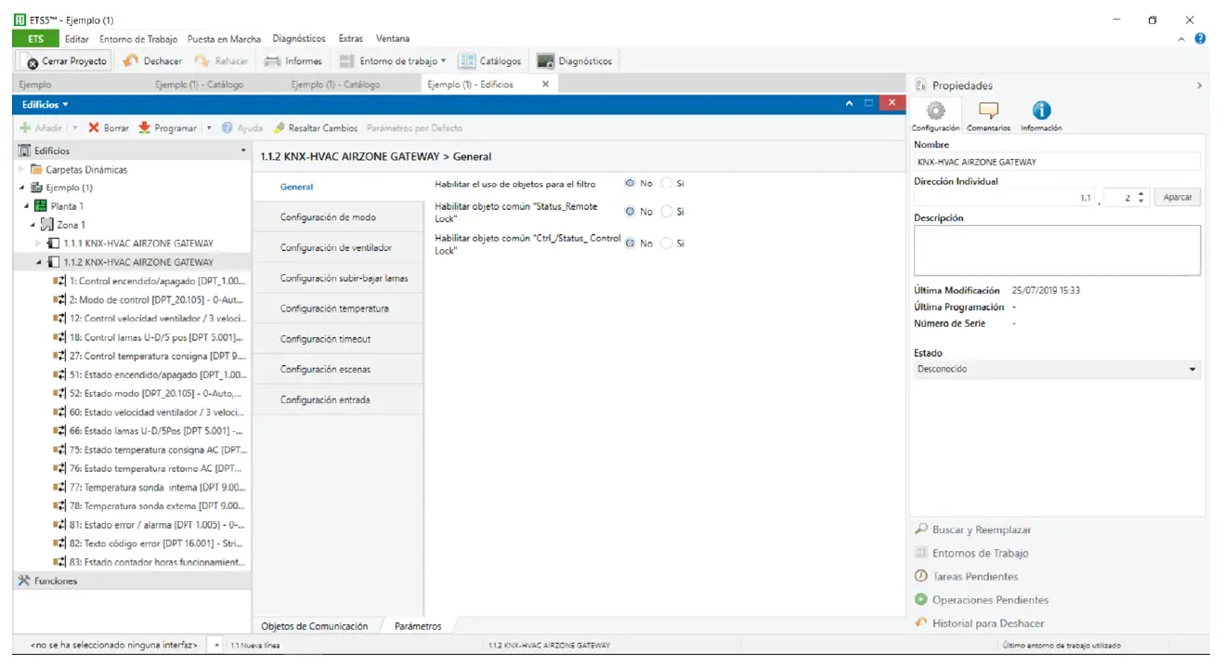Open the Editar menu
The width and height of the screenshot is (1224, 668).
(x=77, y=39)
